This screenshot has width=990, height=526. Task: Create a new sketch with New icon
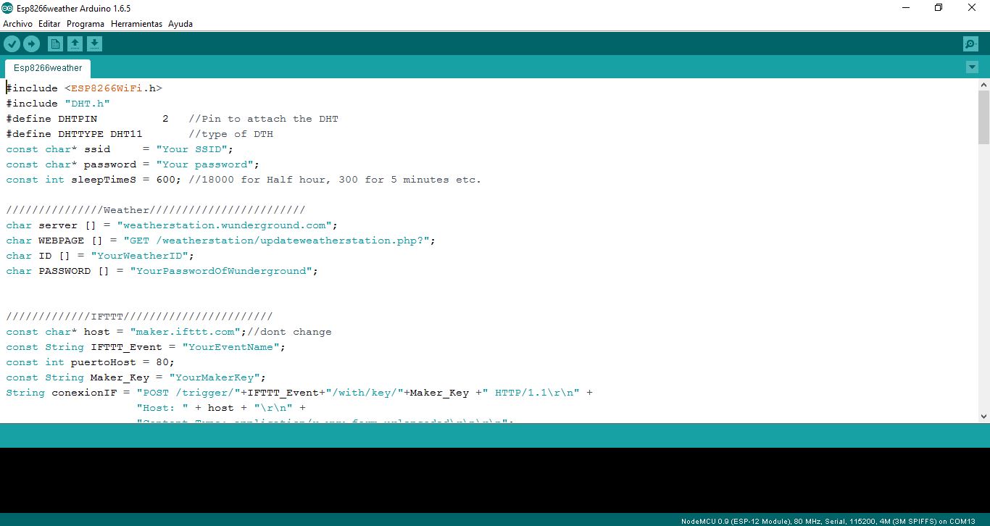click(x=55, y=44)
